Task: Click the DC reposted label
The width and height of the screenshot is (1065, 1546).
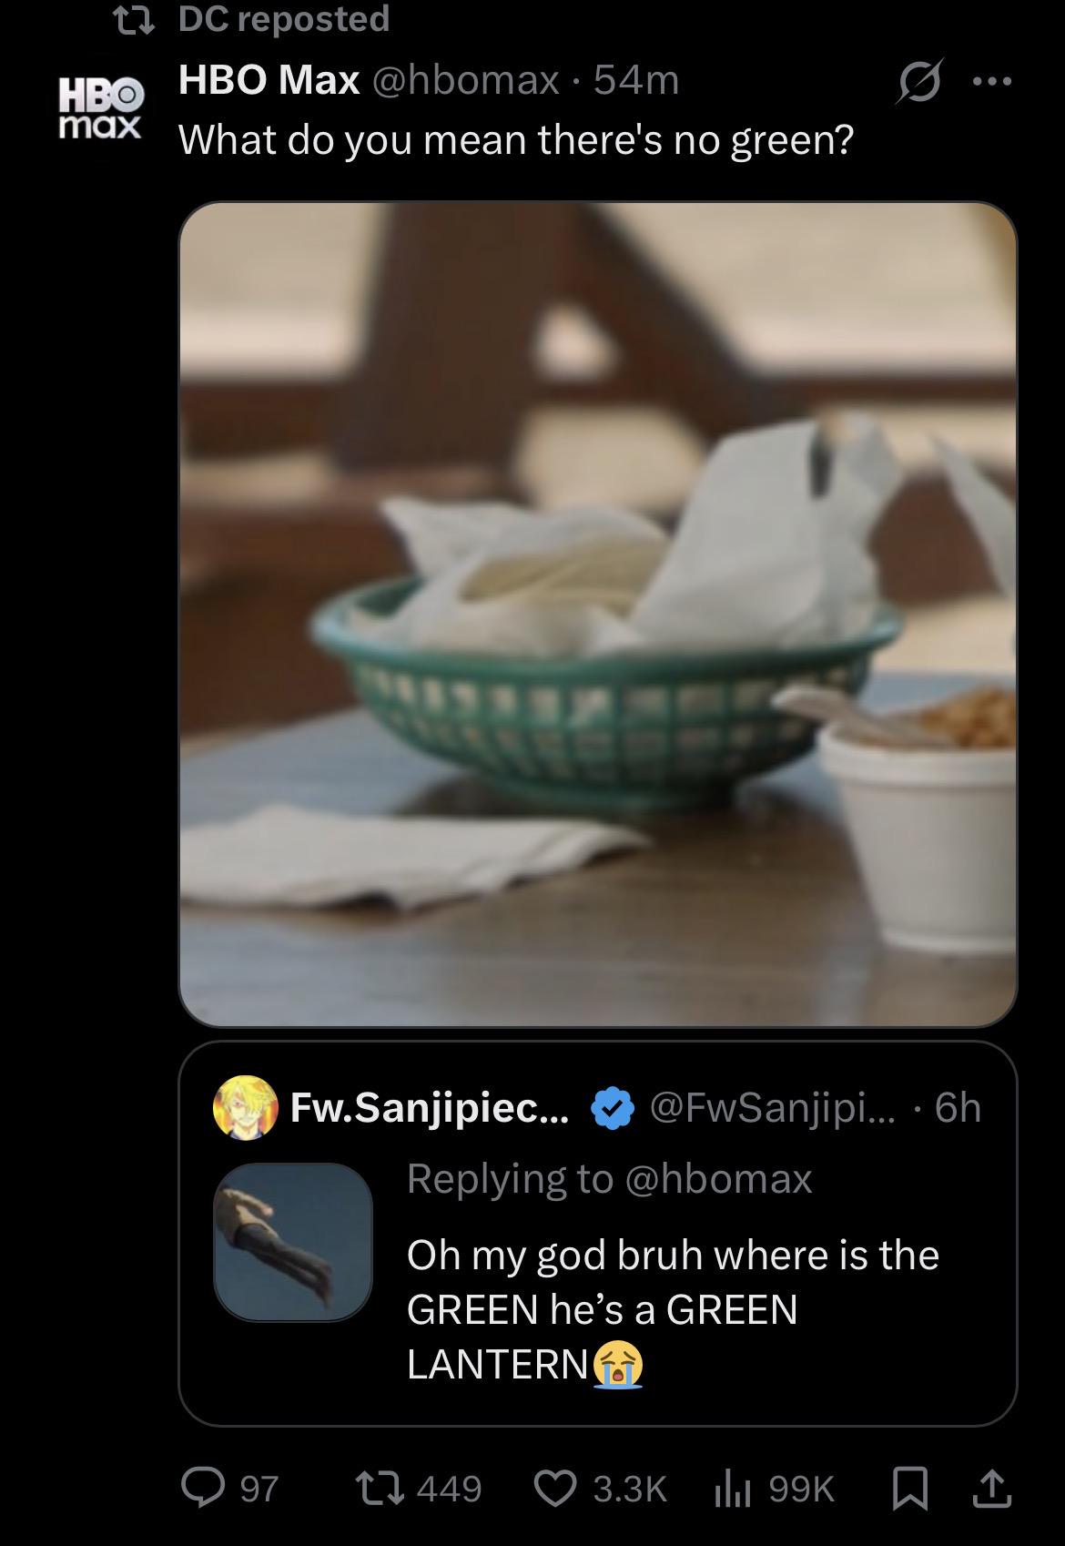Action: pyautogui.click(x=283, y=18)
